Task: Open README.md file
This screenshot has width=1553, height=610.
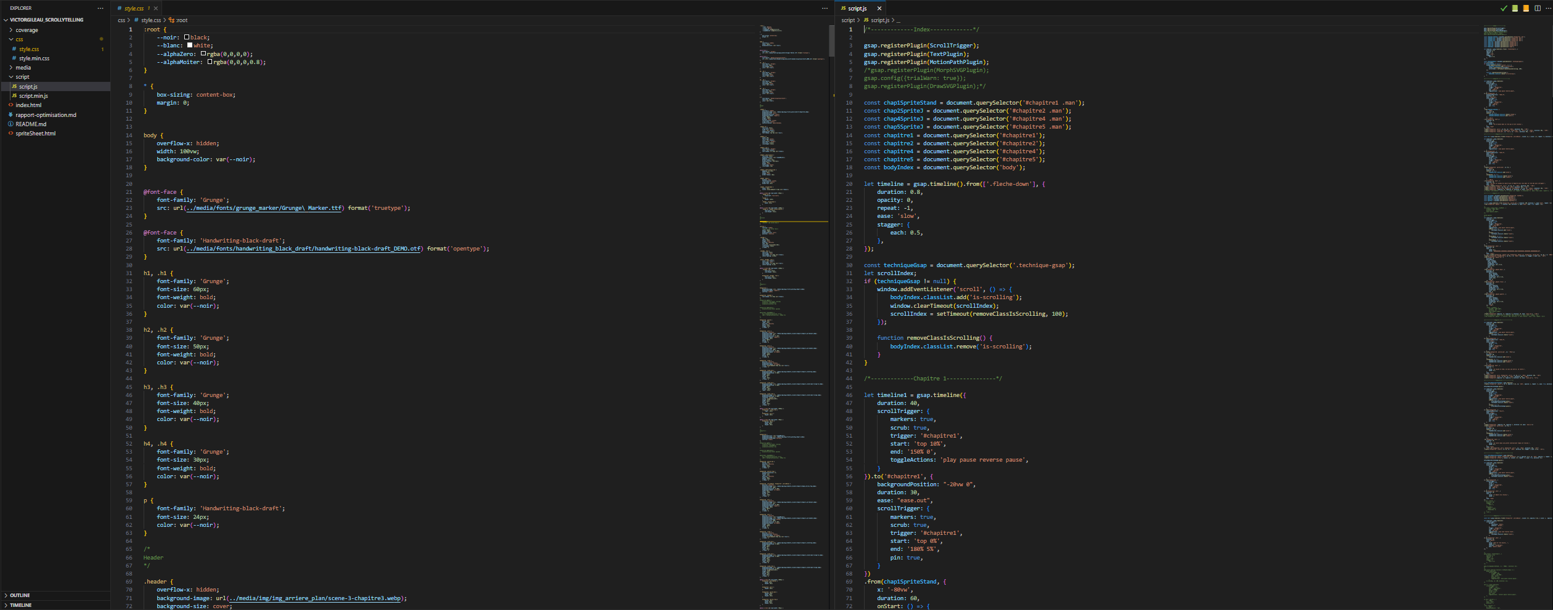Action: (55, 124)
